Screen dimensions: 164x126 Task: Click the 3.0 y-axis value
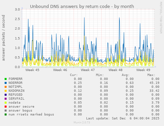17,9
